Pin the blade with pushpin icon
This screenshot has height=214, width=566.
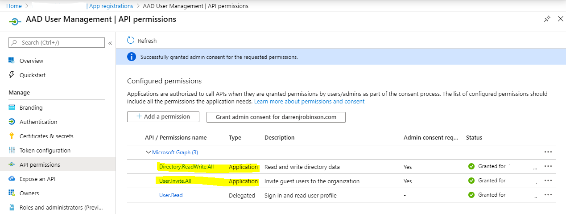[547, 19]
